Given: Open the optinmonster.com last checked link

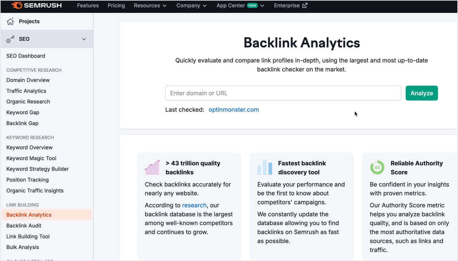Looking at the screenshot, I should [234, 109].
